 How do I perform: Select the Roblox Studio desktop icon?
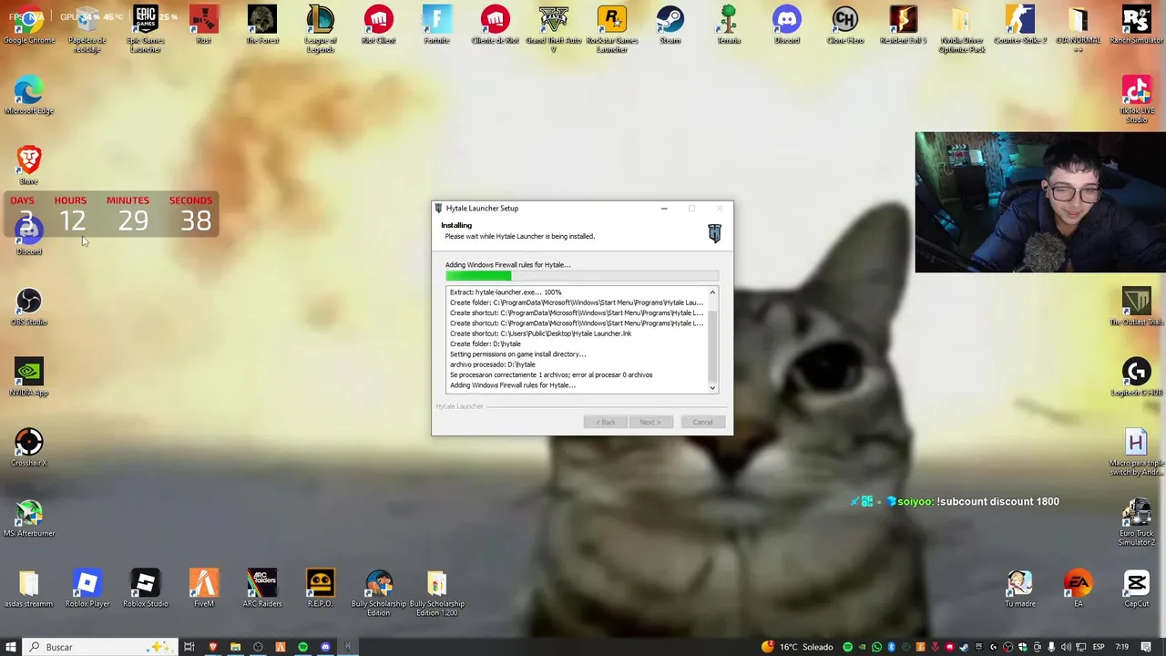pos(146,589)
